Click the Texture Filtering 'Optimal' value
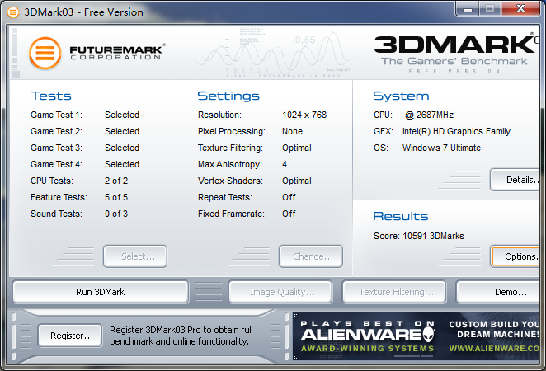Image resolution: width=546 pixels, height=371 pixels. coord(297,148)
